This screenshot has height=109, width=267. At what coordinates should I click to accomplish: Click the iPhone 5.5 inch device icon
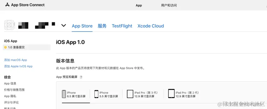[x=96, y=94]
